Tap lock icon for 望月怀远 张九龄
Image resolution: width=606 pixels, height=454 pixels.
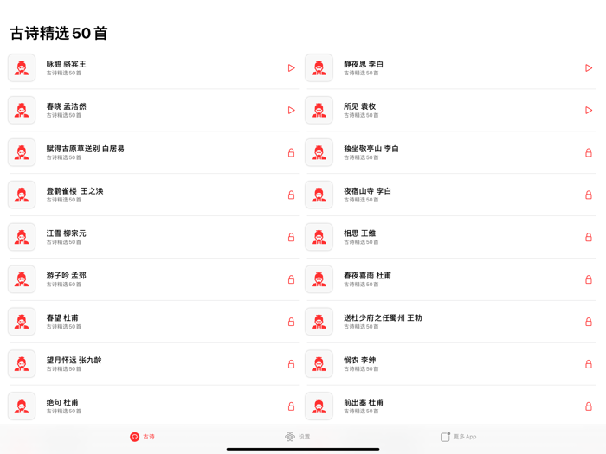coord(292,364)
